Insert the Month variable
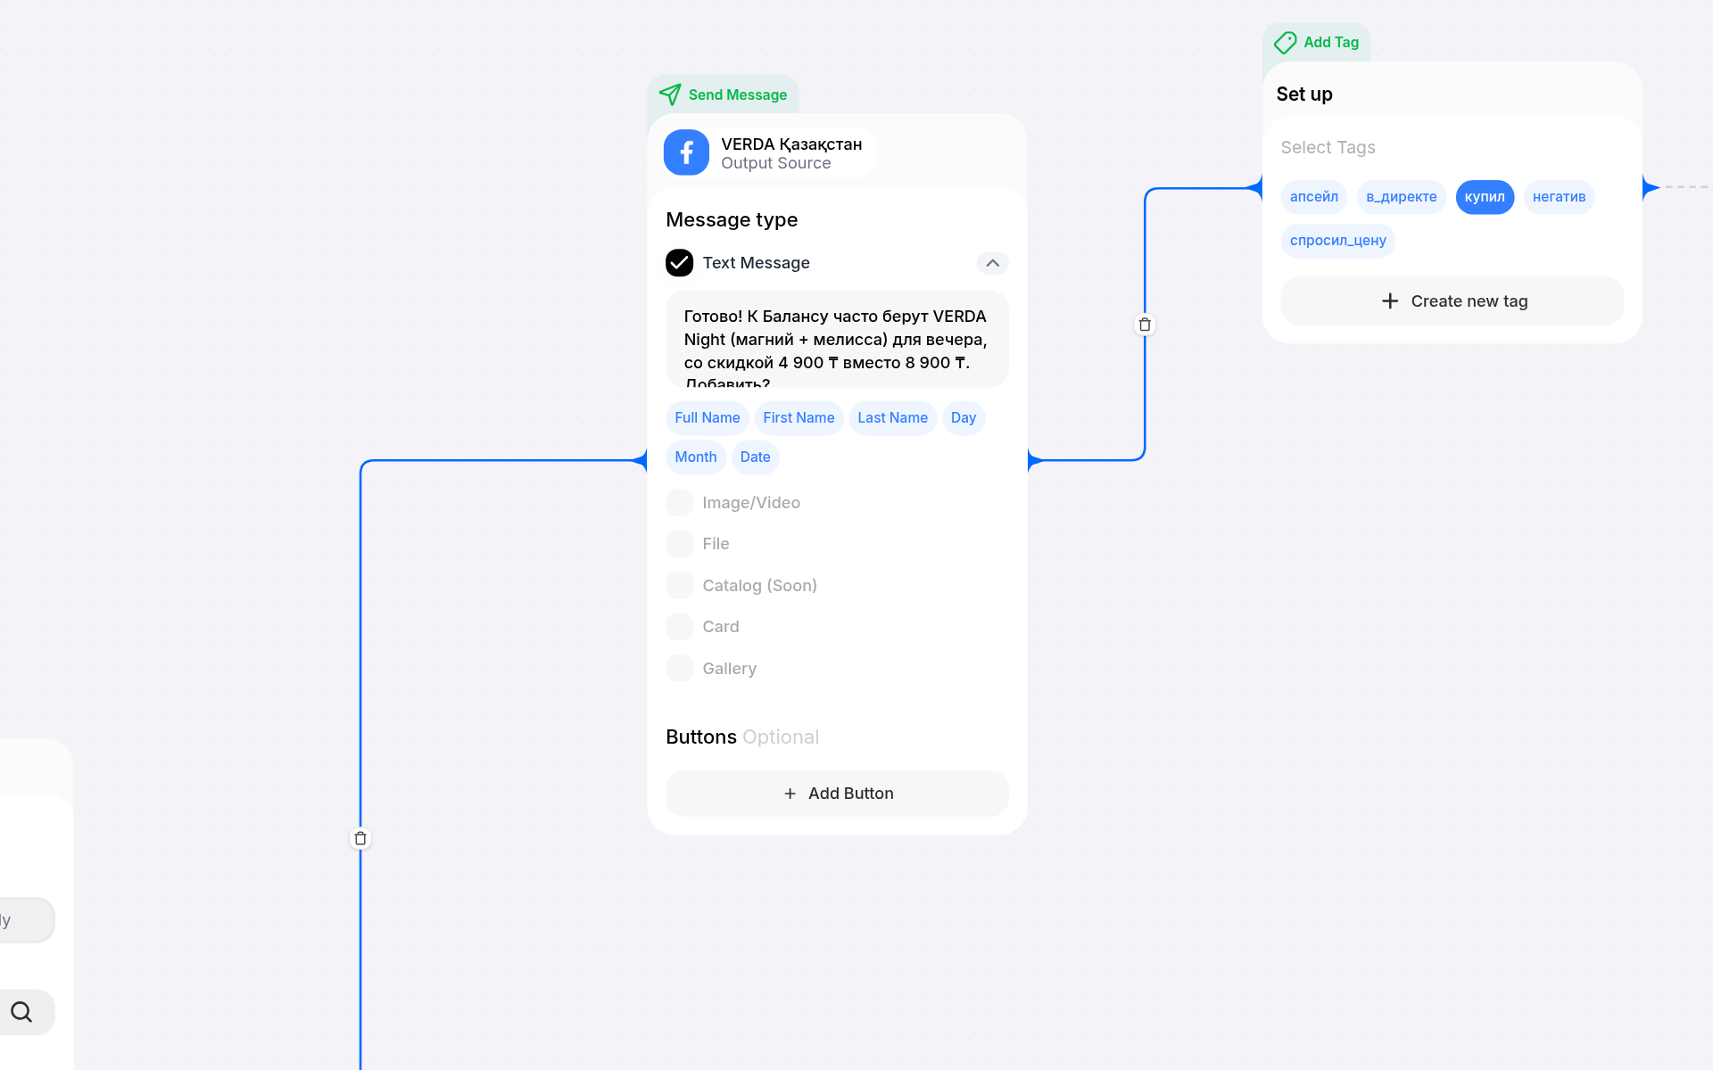The width and height of the screenshot is (1713, 1070). click(x=695, y=457)
